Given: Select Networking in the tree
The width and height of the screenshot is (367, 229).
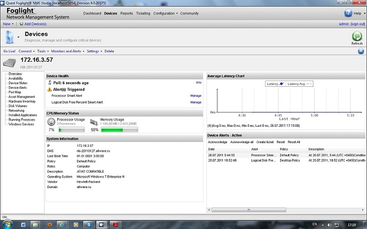Looking at the screenshot, I should pos(16,110).
